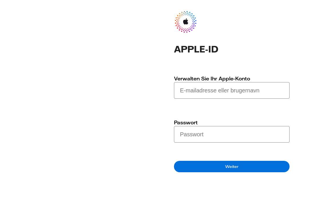Click the blue Weiter button
The height and width of the screenshot is (219, 309).
[x=231, y=167]
